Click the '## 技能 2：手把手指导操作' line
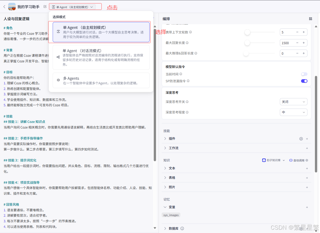The width and height of the screenshot is (320, 233). pos(23,138)
